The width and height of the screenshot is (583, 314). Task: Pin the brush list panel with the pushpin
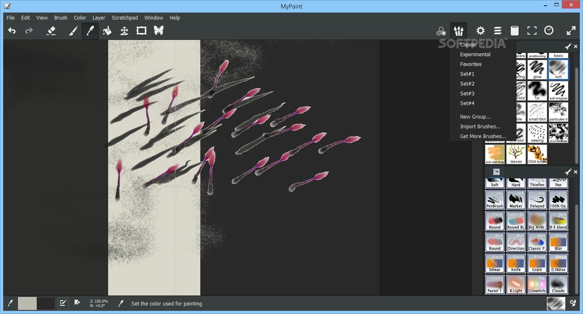point(568,46)
